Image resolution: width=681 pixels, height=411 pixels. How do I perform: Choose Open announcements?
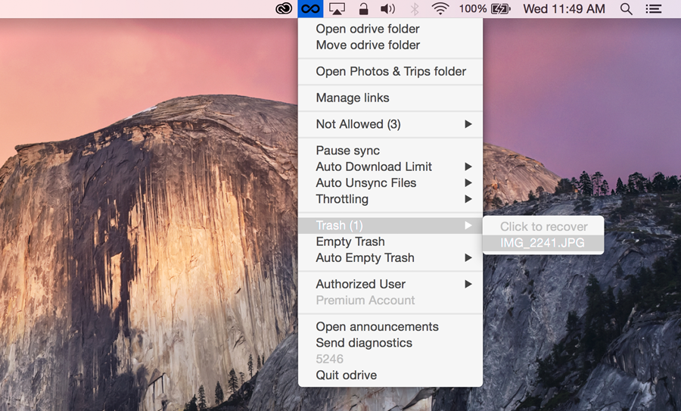tap(390, 327)
